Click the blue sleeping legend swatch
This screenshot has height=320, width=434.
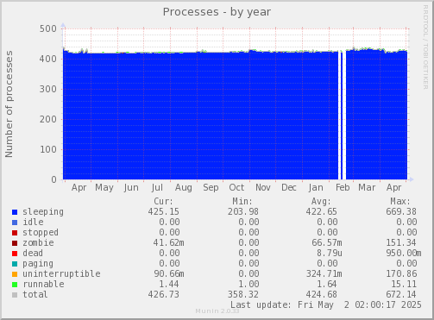pyautogui.click(x=15, y=212)
